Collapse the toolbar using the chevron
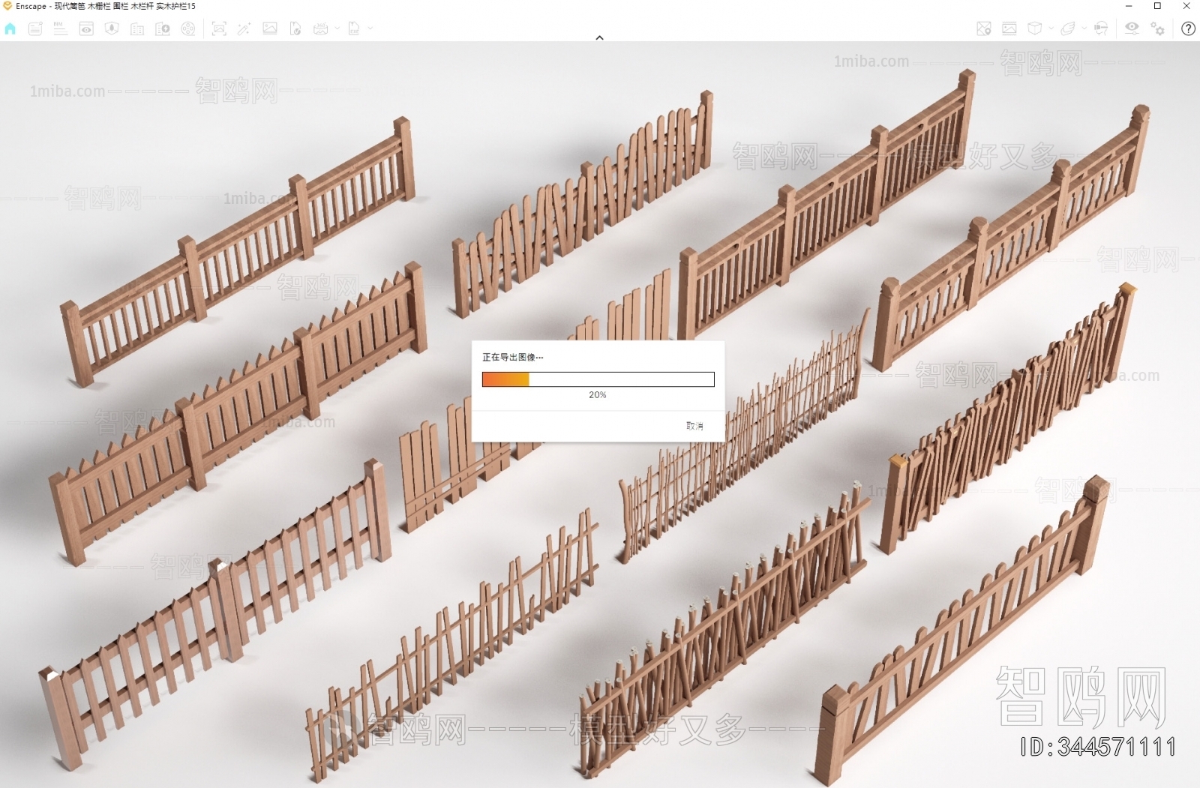 pos(599,37)
